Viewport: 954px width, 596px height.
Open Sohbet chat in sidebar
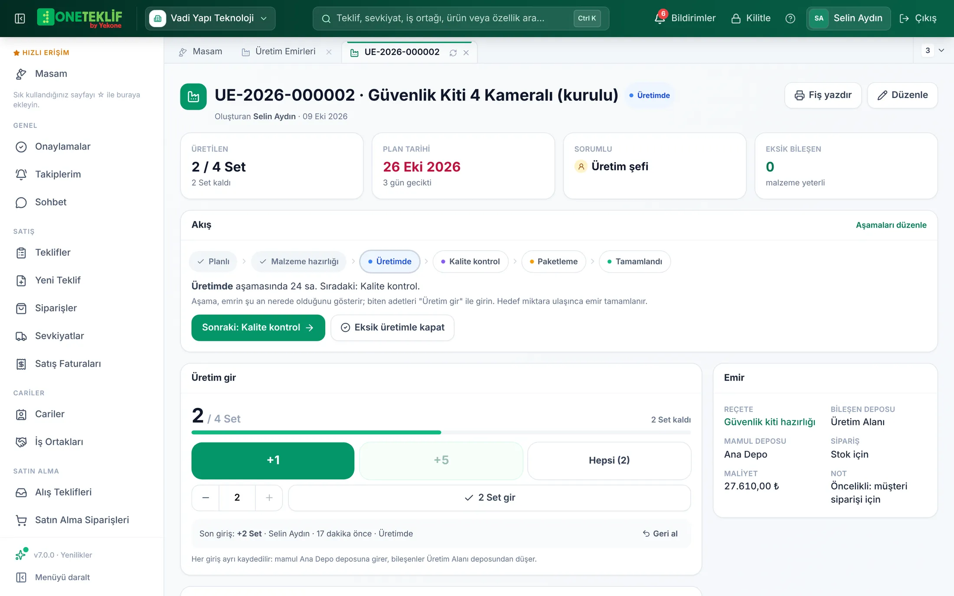(82, 202)
